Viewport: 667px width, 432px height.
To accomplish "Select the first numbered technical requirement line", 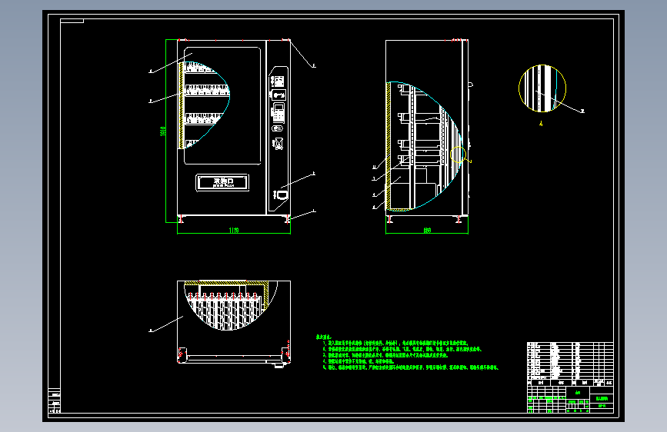I will click(395, 343).
